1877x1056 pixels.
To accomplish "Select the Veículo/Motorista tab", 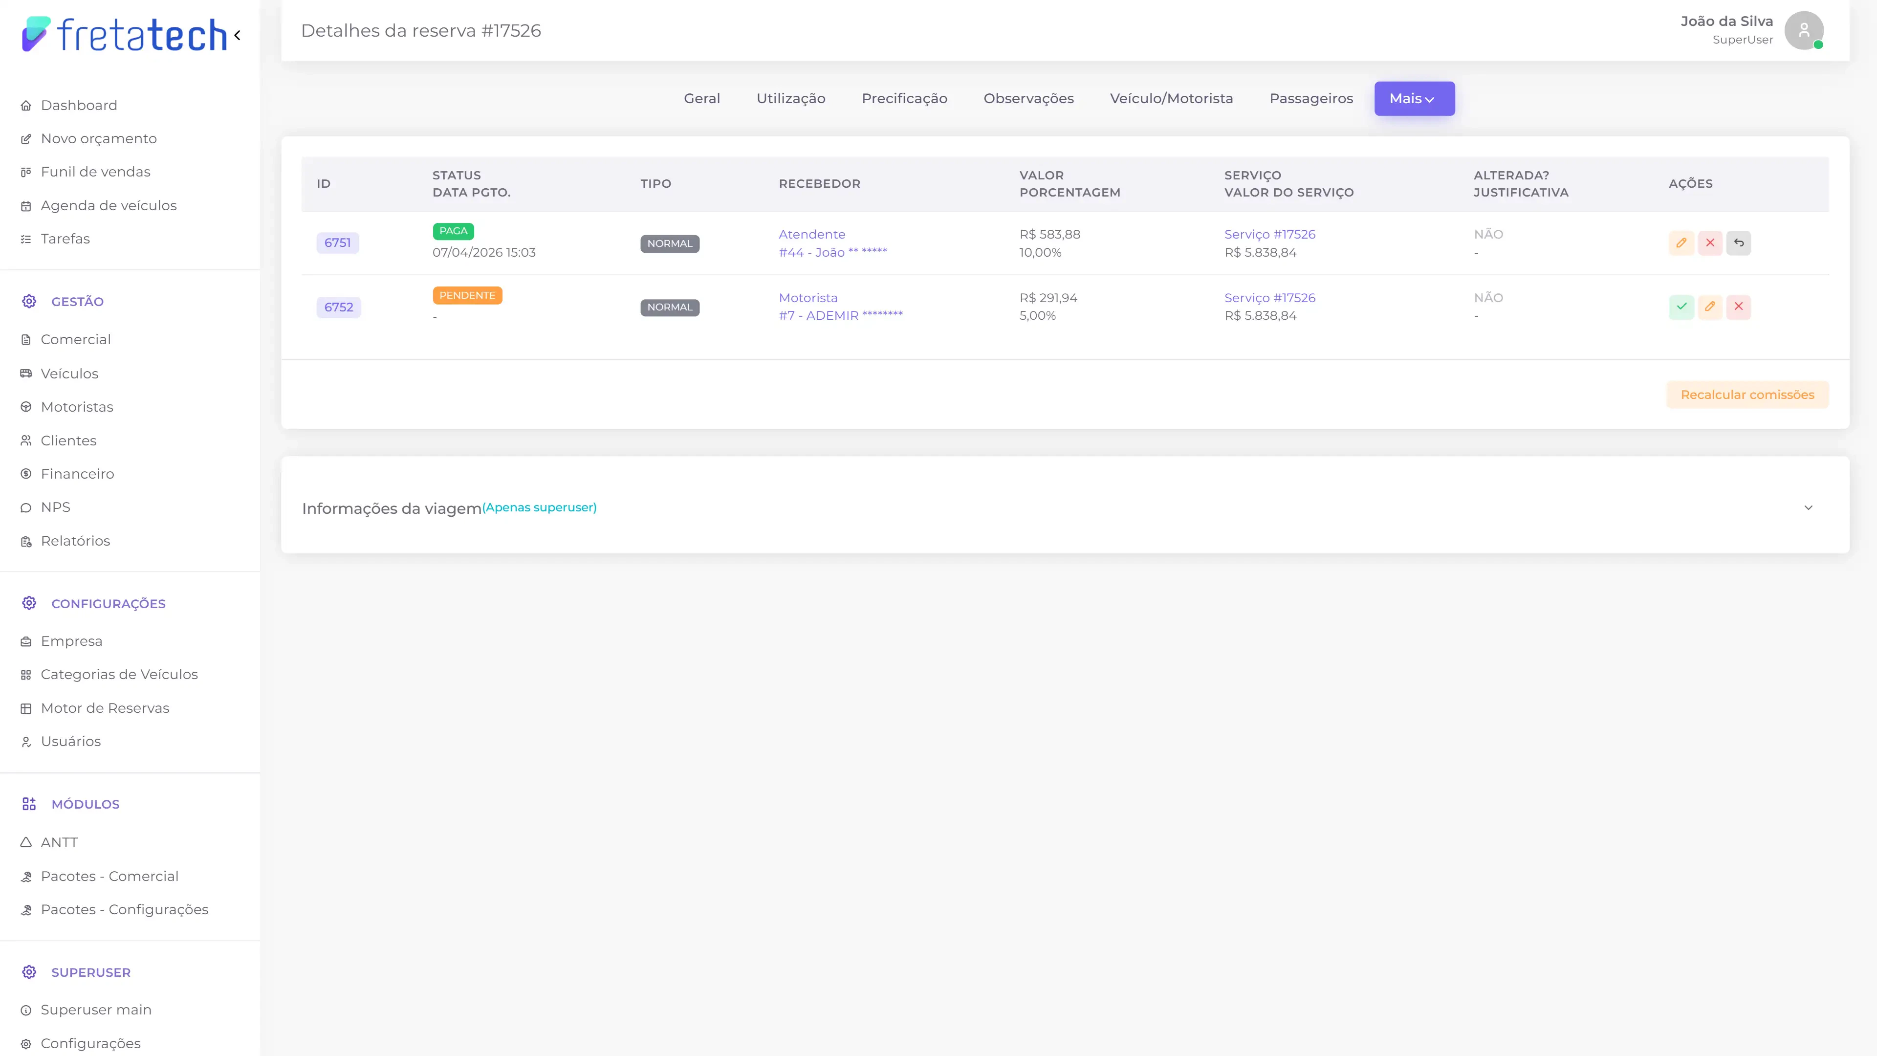I will [x=1172, y=98].
